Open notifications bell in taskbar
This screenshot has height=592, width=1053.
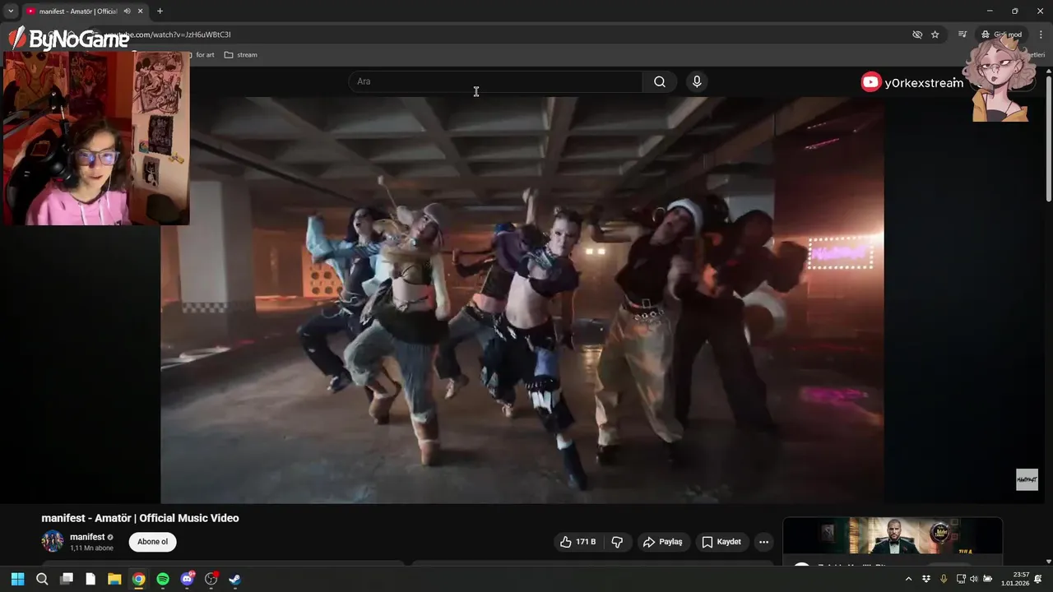tap(1038, 579)
